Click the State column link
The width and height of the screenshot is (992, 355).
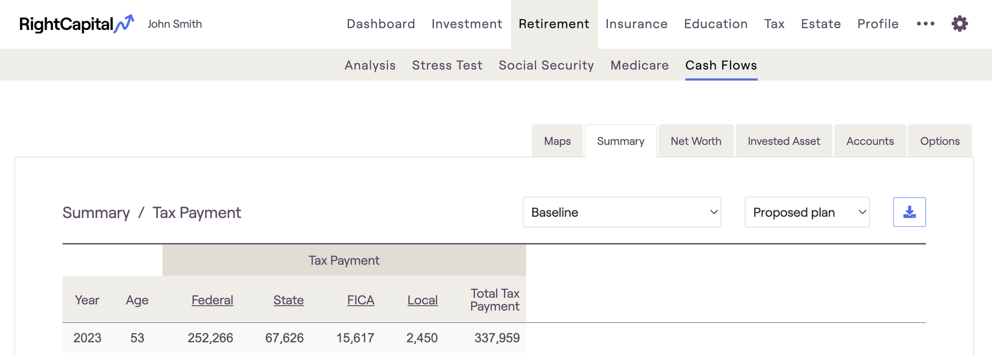click(288, 300)
